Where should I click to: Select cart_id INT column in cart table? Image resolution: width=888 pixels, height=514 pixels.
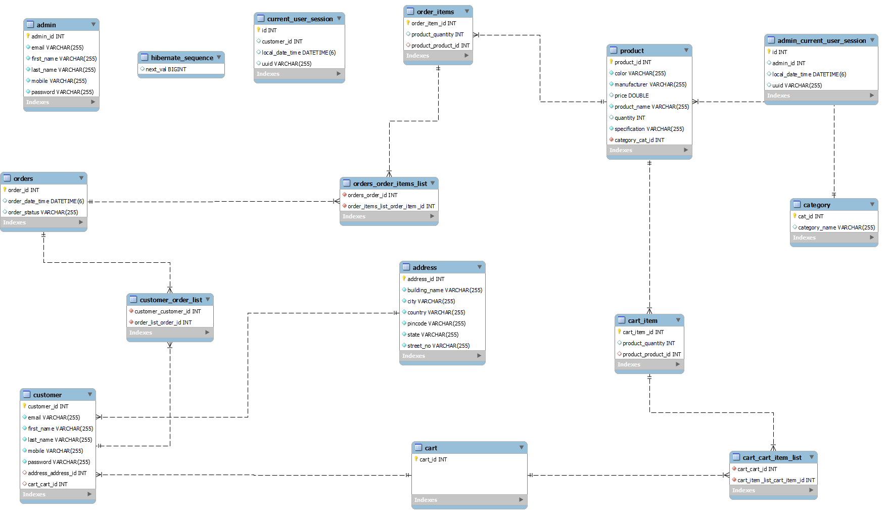(x=470, y=459)
